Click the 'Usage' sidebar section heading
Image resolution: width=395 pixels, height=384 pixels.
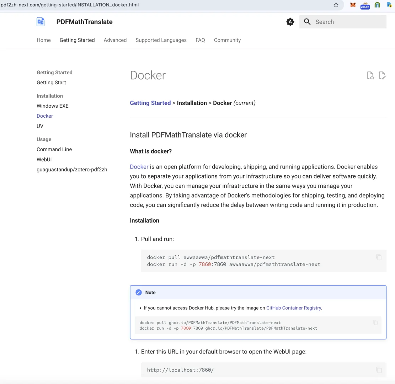point(44,139)
